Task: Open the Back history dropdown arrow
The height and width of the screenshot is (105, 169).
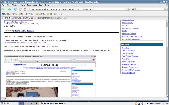Action: coord(6,9)
